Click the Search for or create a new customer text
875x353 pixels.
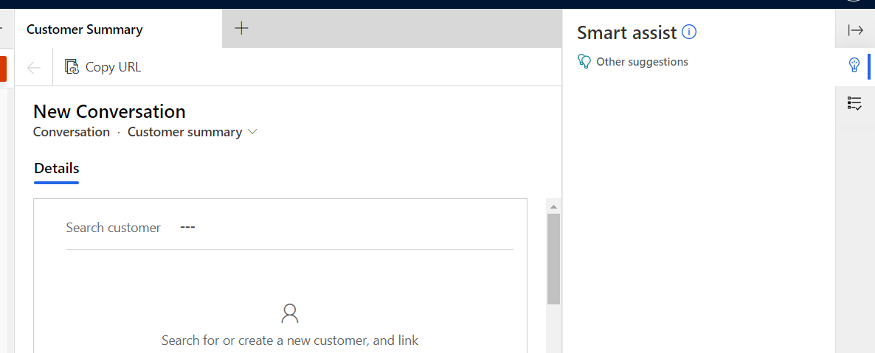click(290, 340)
